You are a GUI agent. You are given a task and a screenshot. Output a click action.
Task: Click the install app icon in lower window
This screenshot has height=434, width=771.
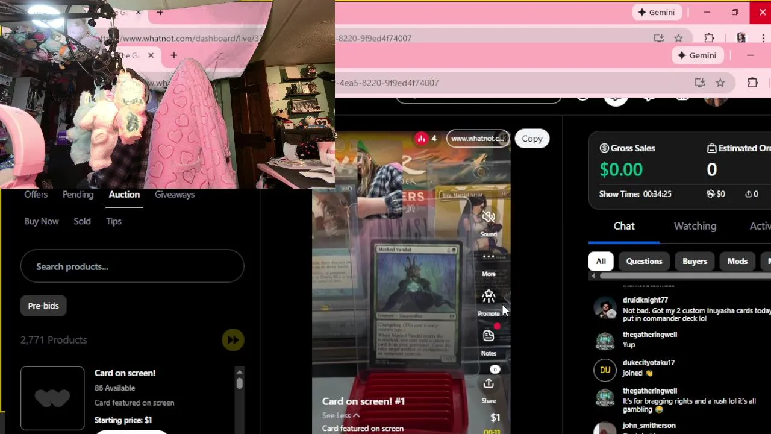[699, 83]
